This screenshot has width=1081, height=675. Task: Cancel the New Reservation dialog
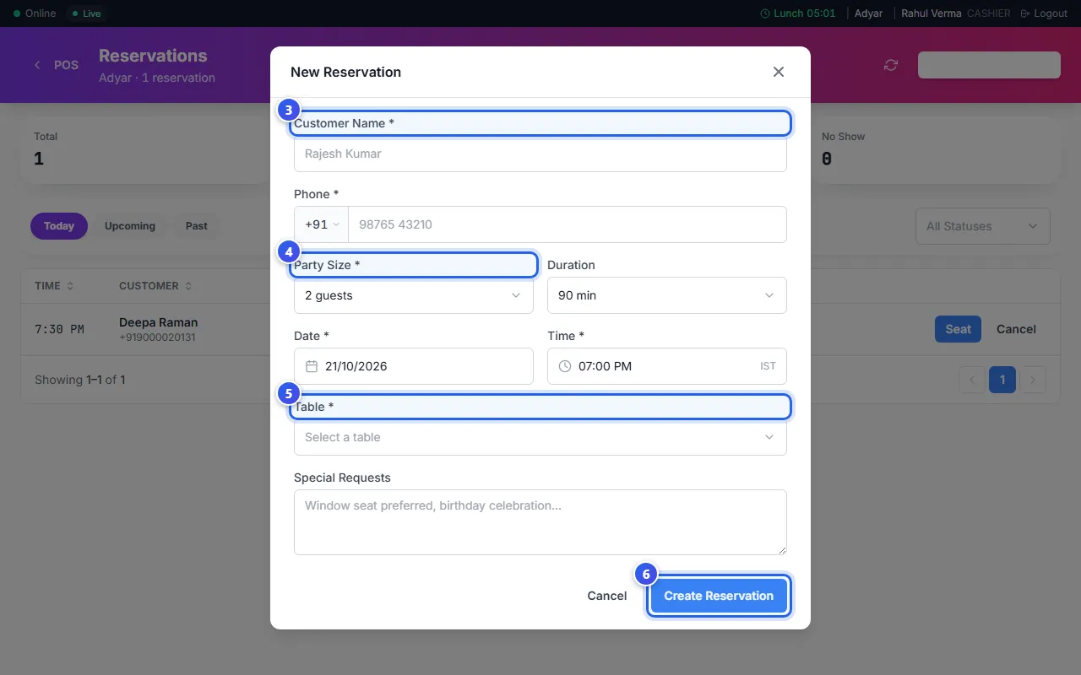tap(607, 596)
